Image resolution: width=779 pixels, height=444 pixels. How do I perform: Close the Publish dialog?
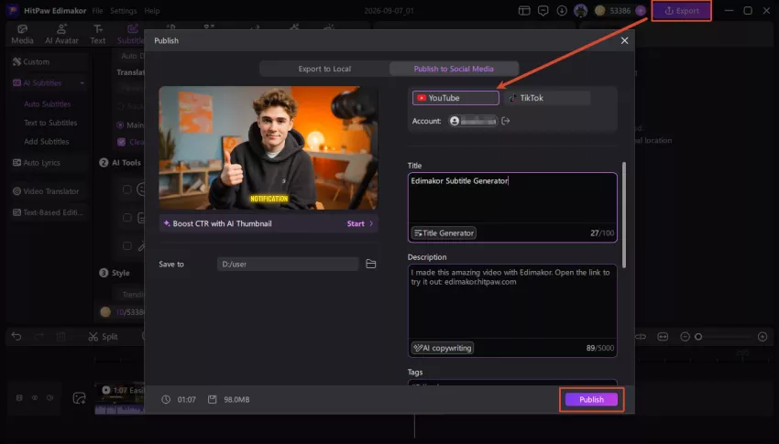tap(624, 40)
